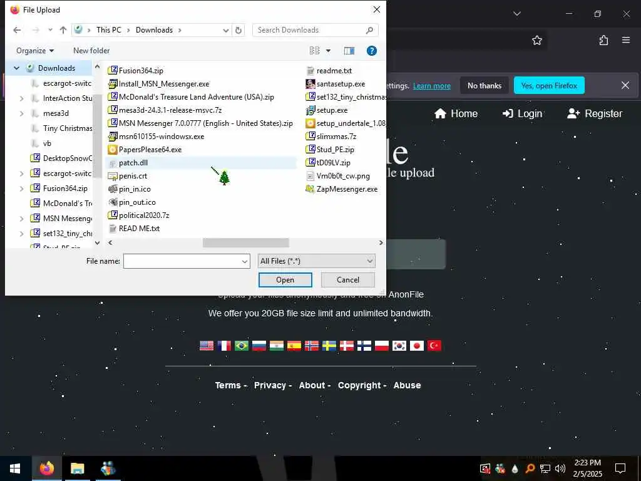
Task: Click Register on the AnonFile page
Action: [x=595, y=113]
